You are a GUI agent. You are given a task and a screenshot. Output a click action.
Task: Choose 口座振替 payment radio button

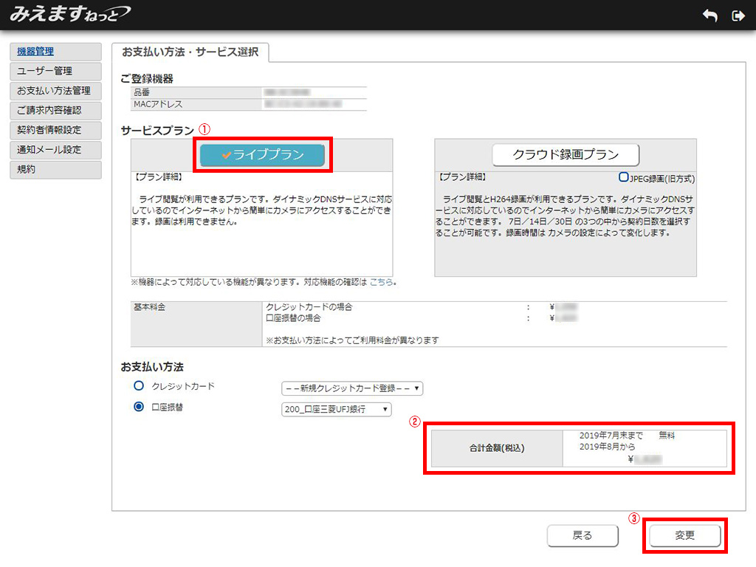point(138,408)
